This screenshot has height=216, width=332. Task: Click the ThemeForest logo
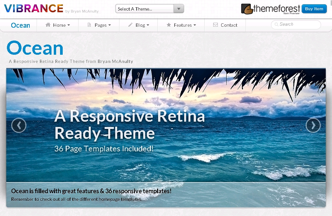271,9
